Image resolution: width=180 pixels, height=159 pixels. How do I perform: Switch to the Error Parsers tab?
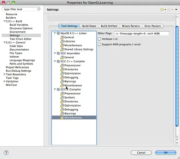click(x=153, y=26)
